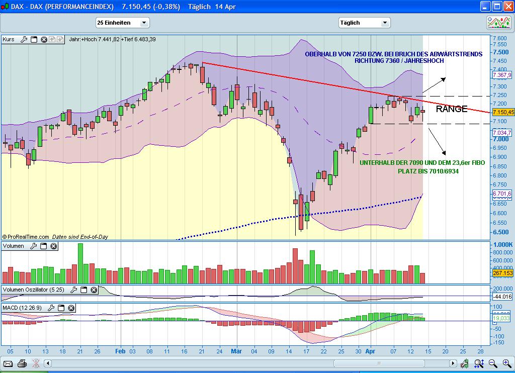Click the ProRealTime.com copyright text
The width and height of the screenshot is (515, 373).
click(26, 237)
